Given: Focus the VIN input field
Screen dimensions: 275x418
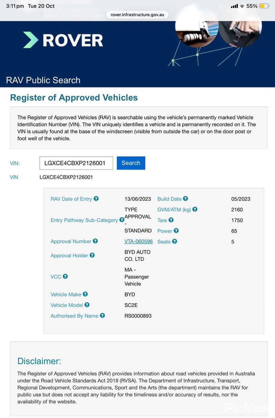Looking at the screenshot, I should click(x=76, y=163).
